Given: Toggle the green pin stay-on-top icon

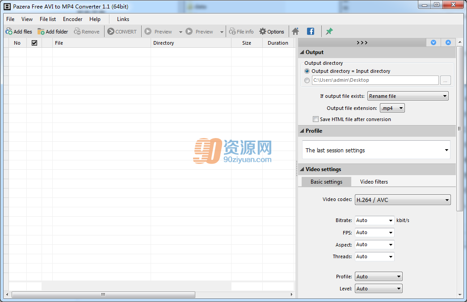Looking at the screenshot, I should pos(329,31).
